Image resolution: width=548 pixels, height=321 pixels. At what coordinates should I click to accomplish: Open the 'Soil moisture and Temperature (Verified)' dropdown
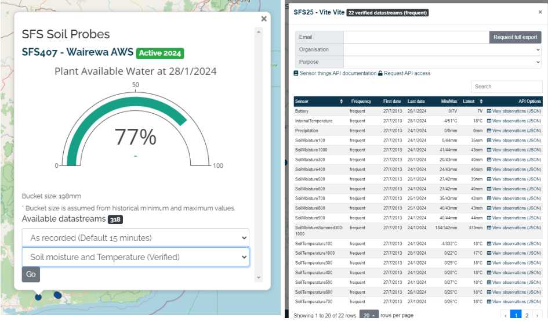pyautogui.click(x=135, y=257)
